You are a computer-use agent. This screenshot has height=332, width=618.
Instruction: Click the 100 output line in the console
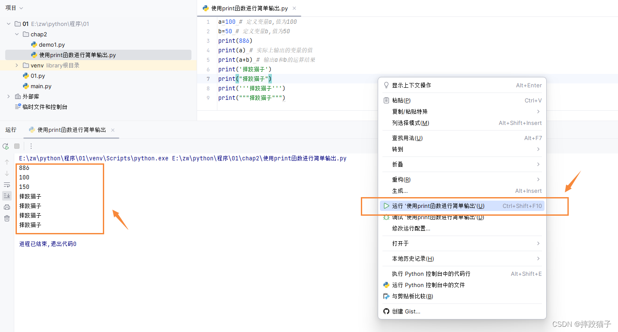pyautogui.click(x=24, y=177)
